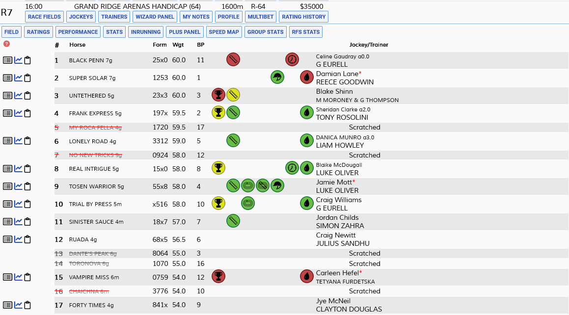Click the green umbrella icon for SUPER SOLAR
This screenshot has width=569, height=315.
[x=277, y=77]
